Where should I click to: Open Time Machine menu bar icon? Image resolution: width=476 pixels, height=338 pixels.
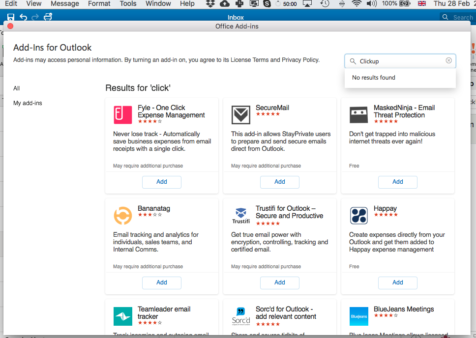[x=325, y=3]
